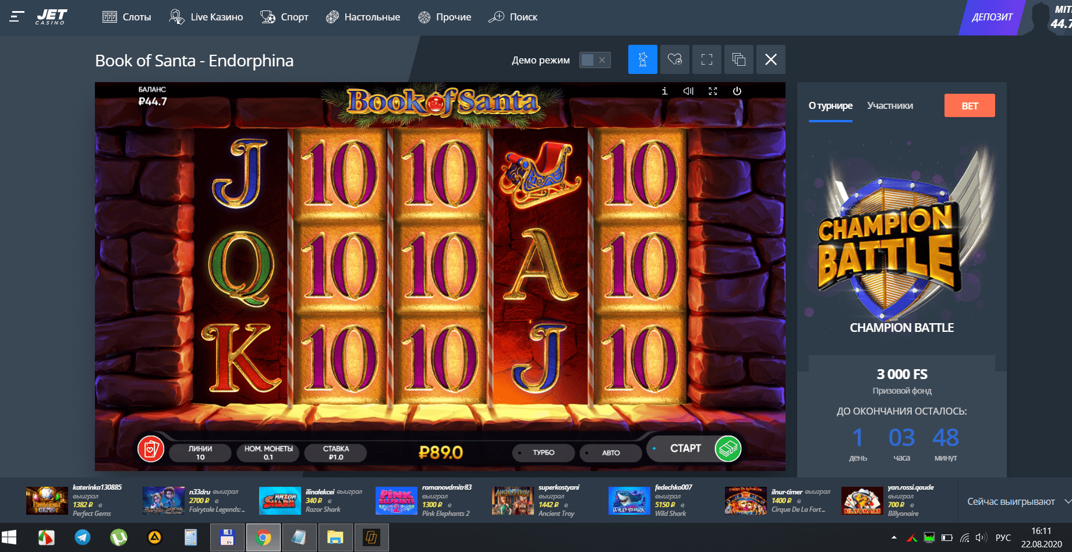Screen dimensions: 1072x552
Task: Close the Book of Santa game
Action: pos(771,59)
